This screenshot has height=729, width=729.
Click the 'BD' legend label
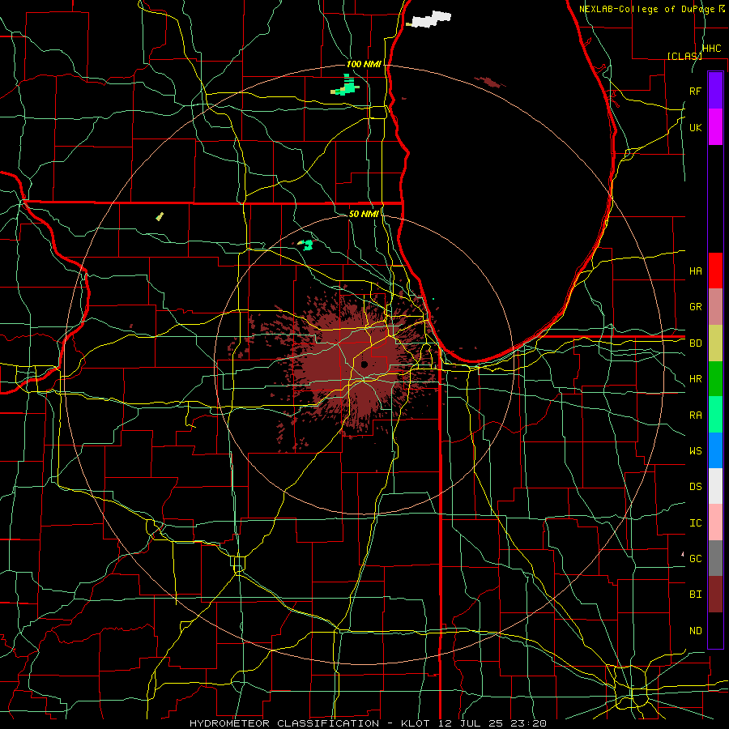click(695, 343)
